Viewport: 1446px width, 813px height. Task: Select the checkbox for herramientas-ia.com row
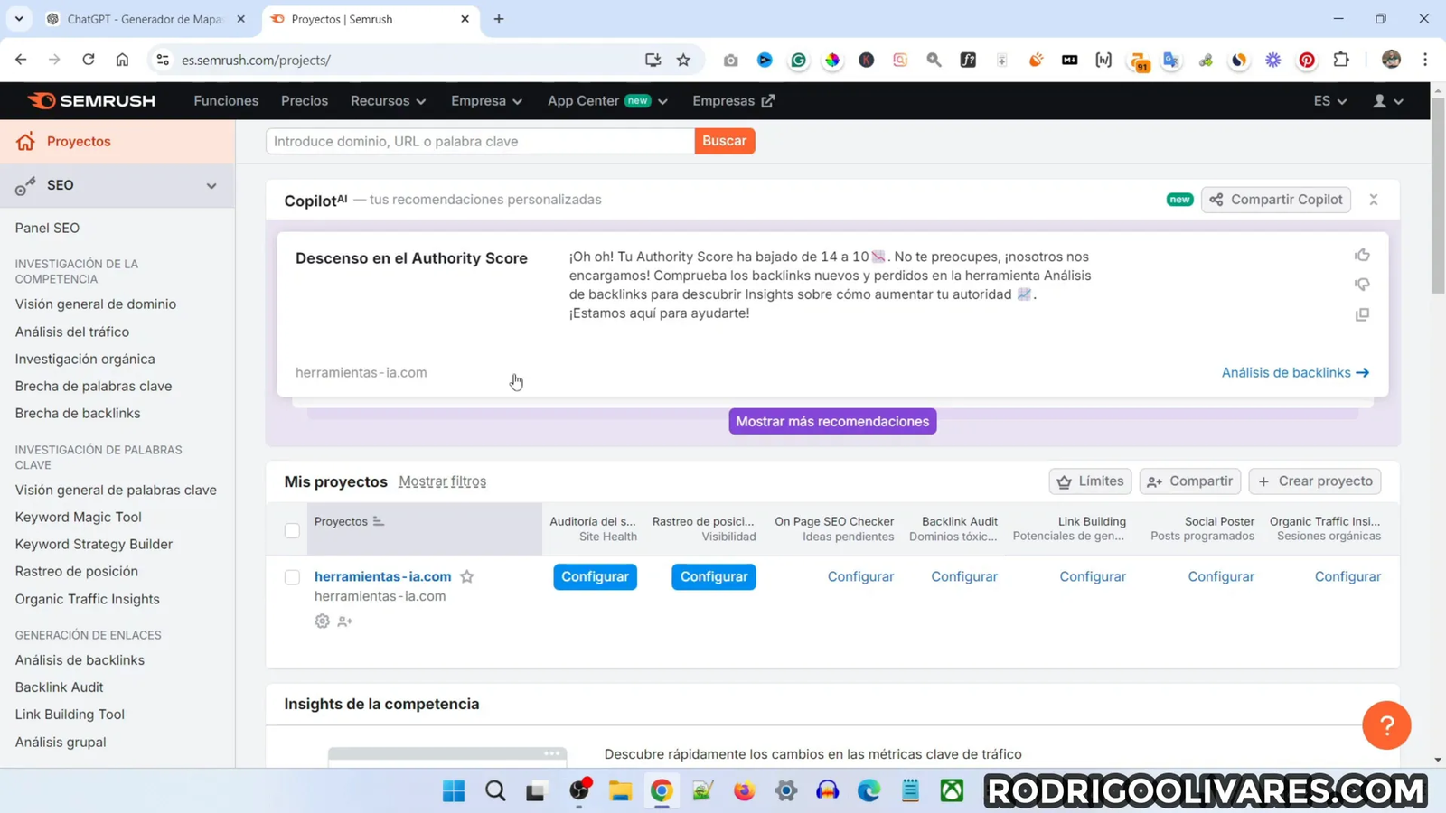pyautogui.click(x=292, y=577)
